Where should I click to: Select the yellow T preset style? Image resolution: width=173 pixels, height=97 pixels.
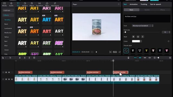tap(147, 51)
